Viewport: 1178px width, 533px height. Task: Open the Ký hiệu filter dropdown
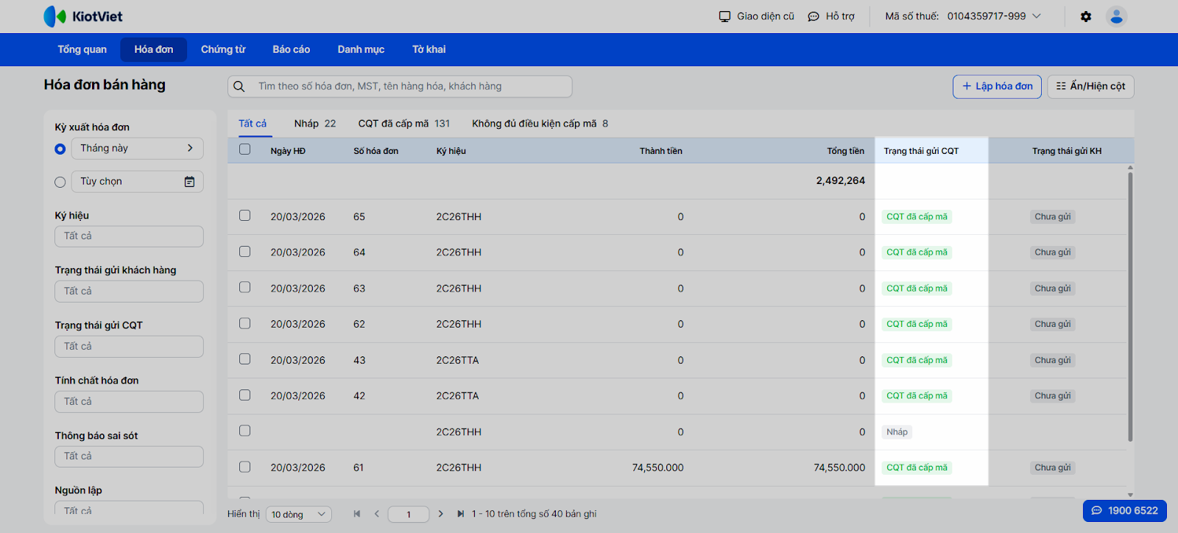(x=129, y=236)
